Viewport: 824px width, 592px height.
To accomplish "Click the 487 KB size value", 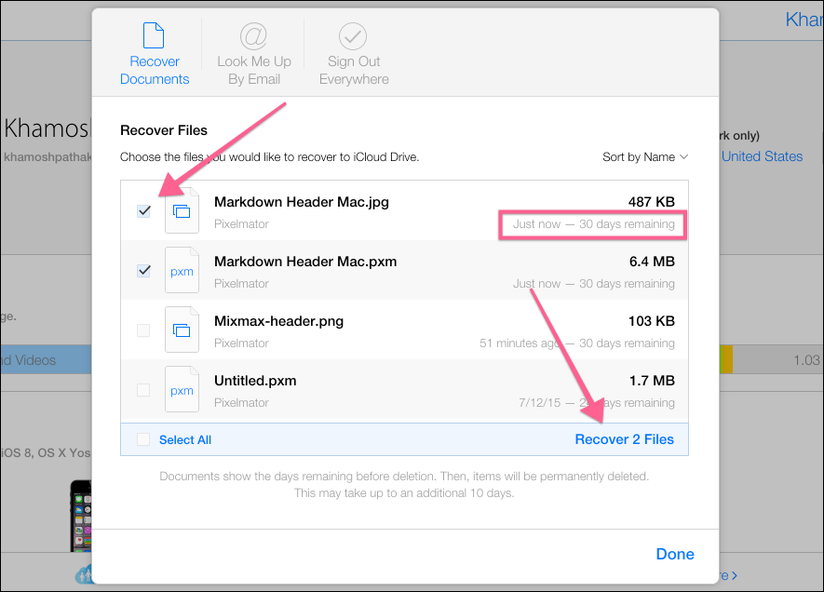I will (x=651, y=202).
